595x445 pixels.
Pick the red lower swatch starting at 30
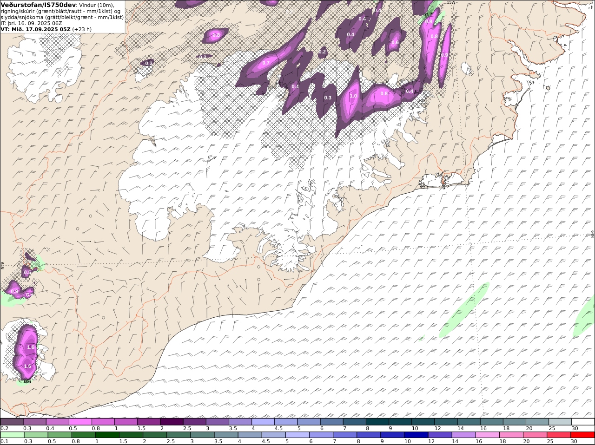tap(583, 435)
